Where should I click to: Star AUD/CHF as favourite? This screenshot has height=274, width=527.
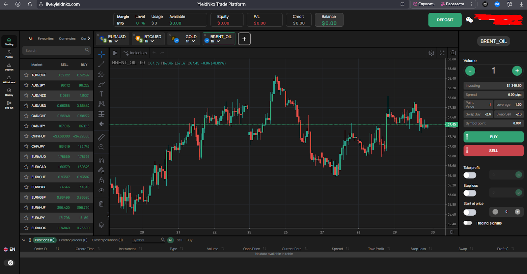(x=26, y=75)
